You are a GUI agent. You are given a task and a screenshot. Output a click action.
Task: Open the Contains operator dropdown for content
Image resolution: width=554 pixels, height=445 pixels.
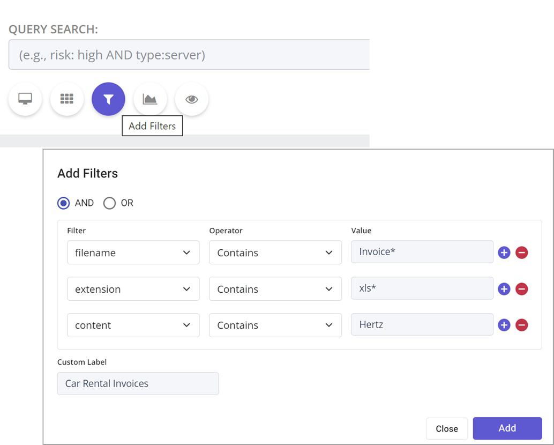275,325
